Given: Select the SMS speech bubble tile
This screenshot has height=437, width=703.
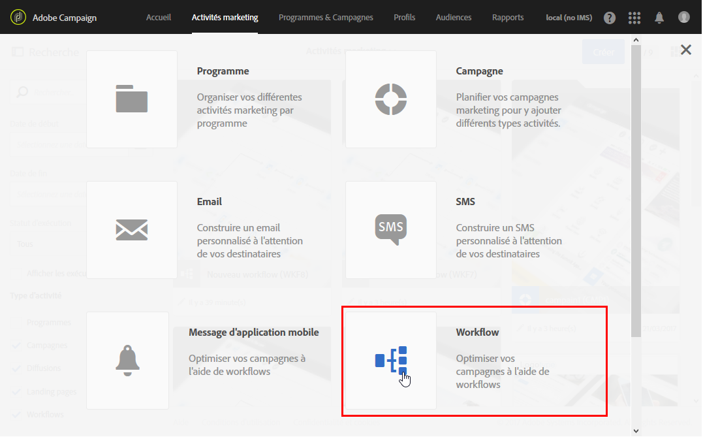Looking at the screenshot, I should 390,230.
